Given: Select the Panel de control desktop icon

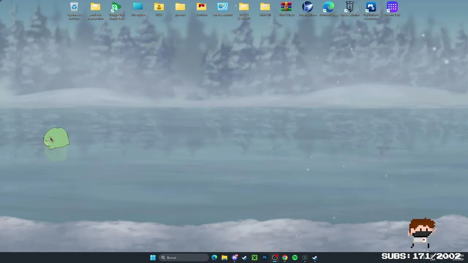Looking at the screenshot, I should (x=223, y=9).
